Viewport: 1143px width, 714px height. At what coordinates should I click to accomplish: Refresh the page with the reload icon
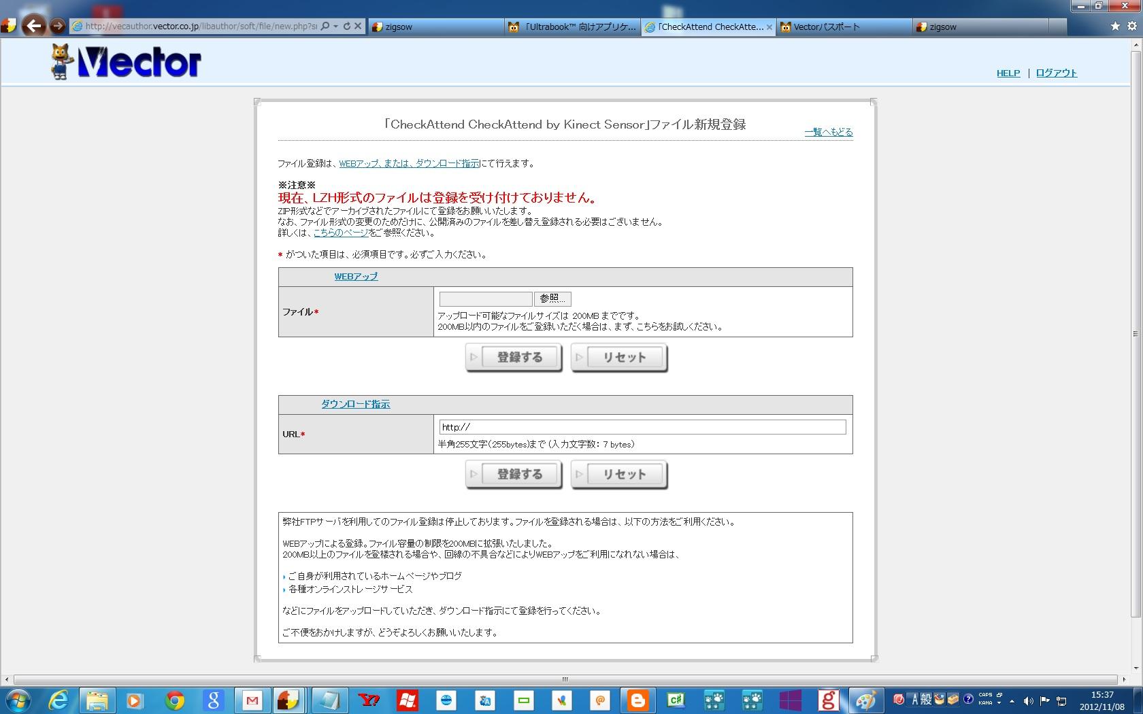(x=346, y=27)
